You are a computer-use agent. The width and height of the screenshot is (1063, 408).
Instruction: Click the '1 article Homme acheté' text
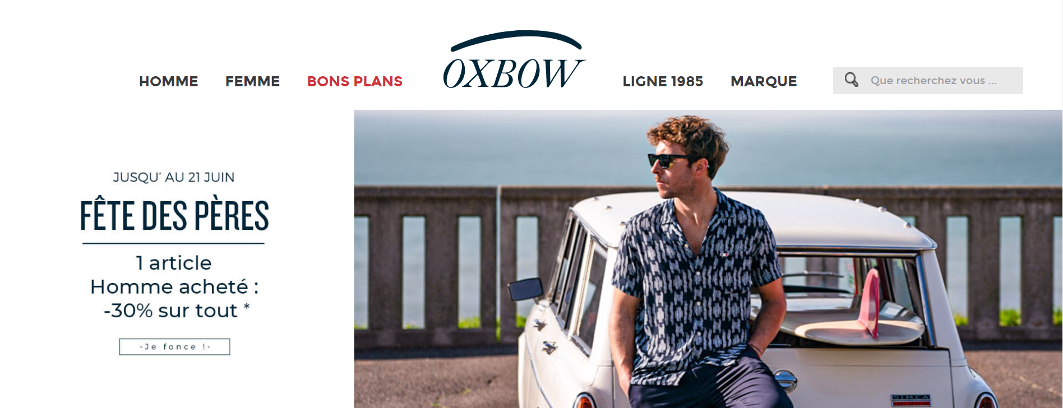pyautogui.click(x=174, y=275)
